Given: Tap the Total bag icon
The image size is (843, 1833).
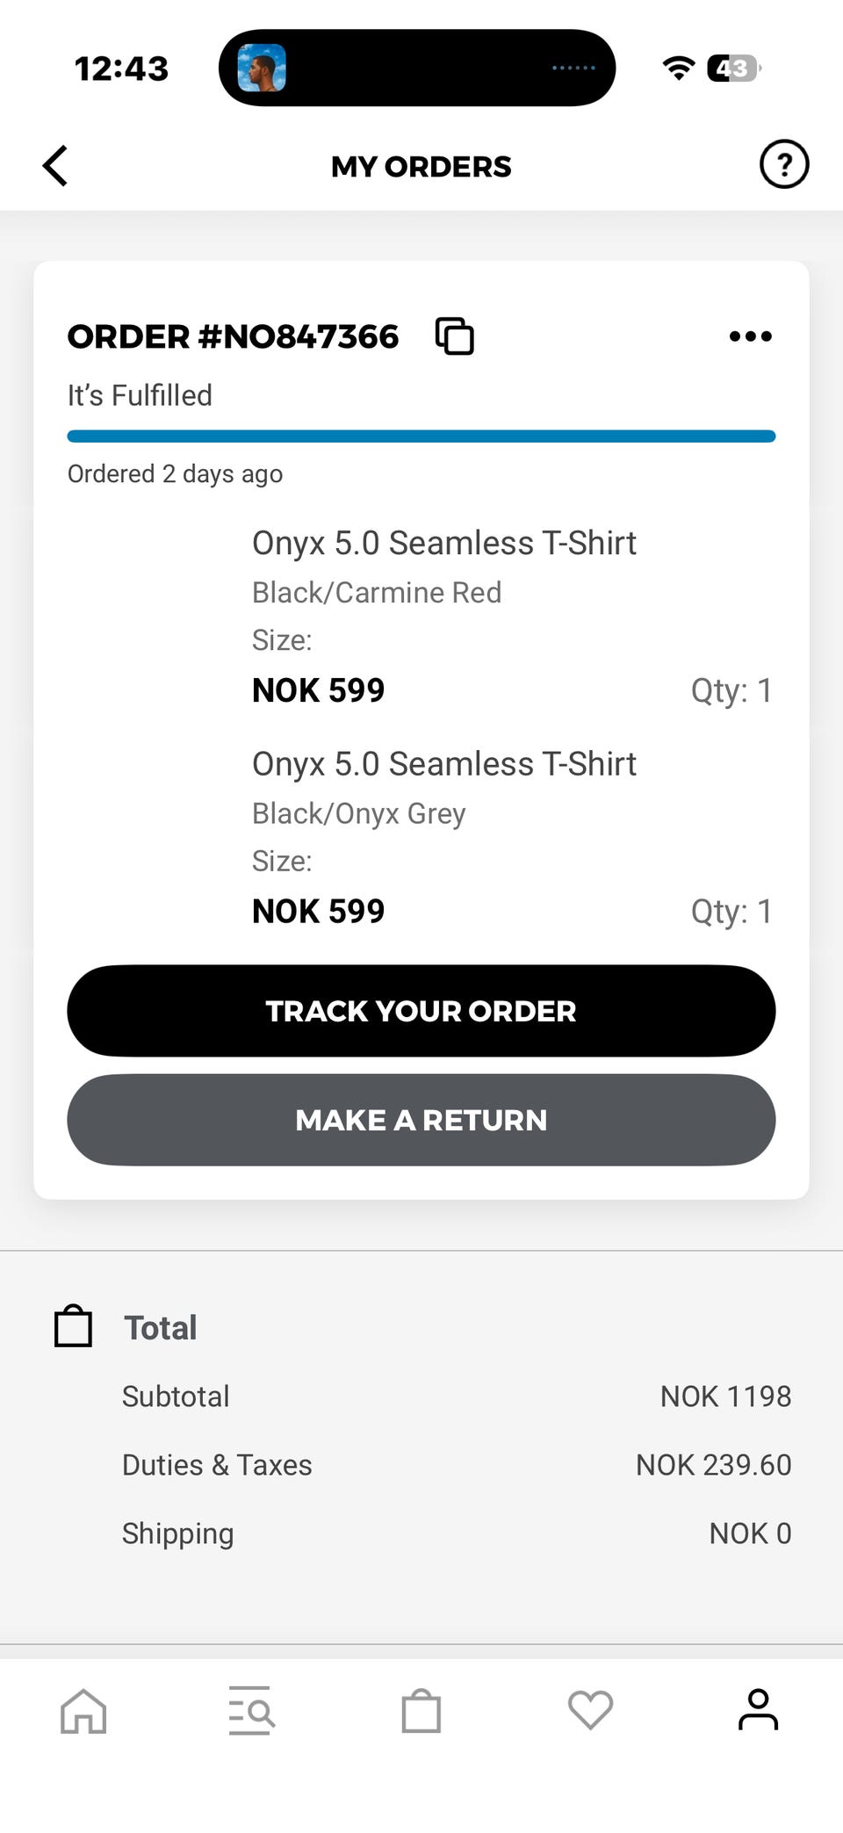Looking at the screenshot, I should pos(74,1326).
